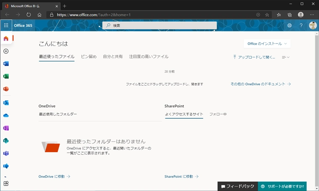Open SharePoint from the sidebar
The height and width of the screenshot is (191, 319).
point(6,140)
